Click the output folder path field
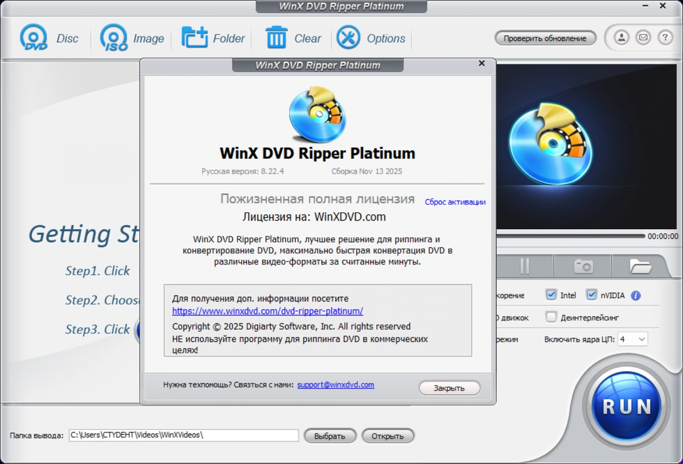This screenshot has width=683, height=464. [x=184, y=435]
